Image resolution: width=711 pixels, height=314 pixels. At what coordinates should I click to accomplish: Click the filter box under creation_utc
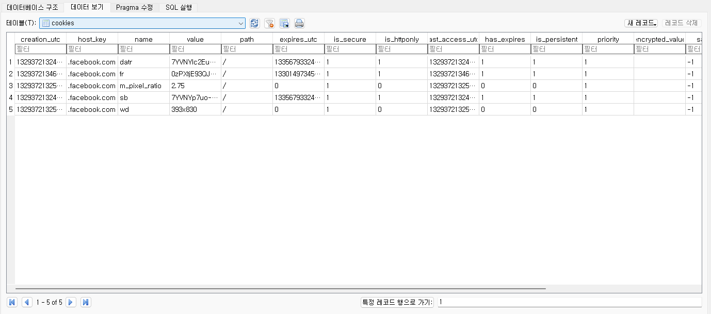[40, 49]
